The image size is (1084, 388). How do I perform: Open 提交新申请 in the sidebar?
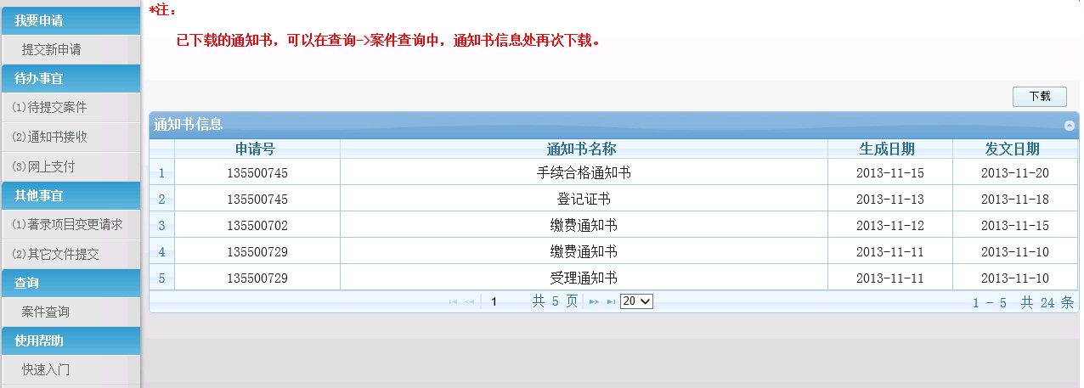pyautogui.click(x=51, y=50)
